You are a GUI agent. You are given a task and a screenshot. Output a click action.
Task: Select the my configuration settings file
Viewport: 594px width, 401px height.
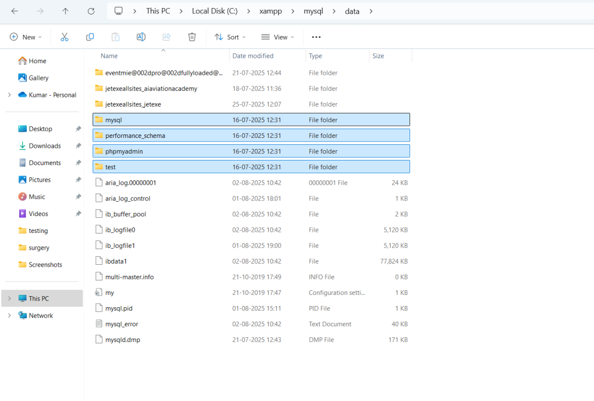251,293
